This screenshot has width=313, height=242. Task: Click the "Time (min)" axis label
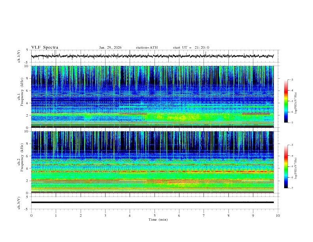(x=158, y=219)
